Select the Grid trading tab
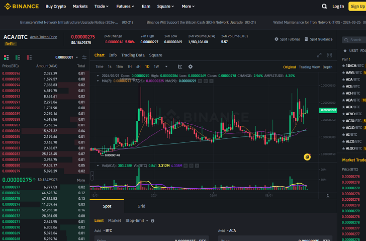The width and height of the screenshot is (366, 241). (141, 206)
